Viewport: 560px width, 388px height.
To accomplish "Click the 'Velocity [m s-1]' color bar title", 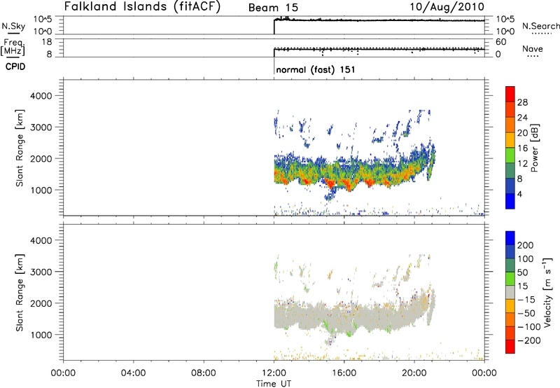I will 547,292.
